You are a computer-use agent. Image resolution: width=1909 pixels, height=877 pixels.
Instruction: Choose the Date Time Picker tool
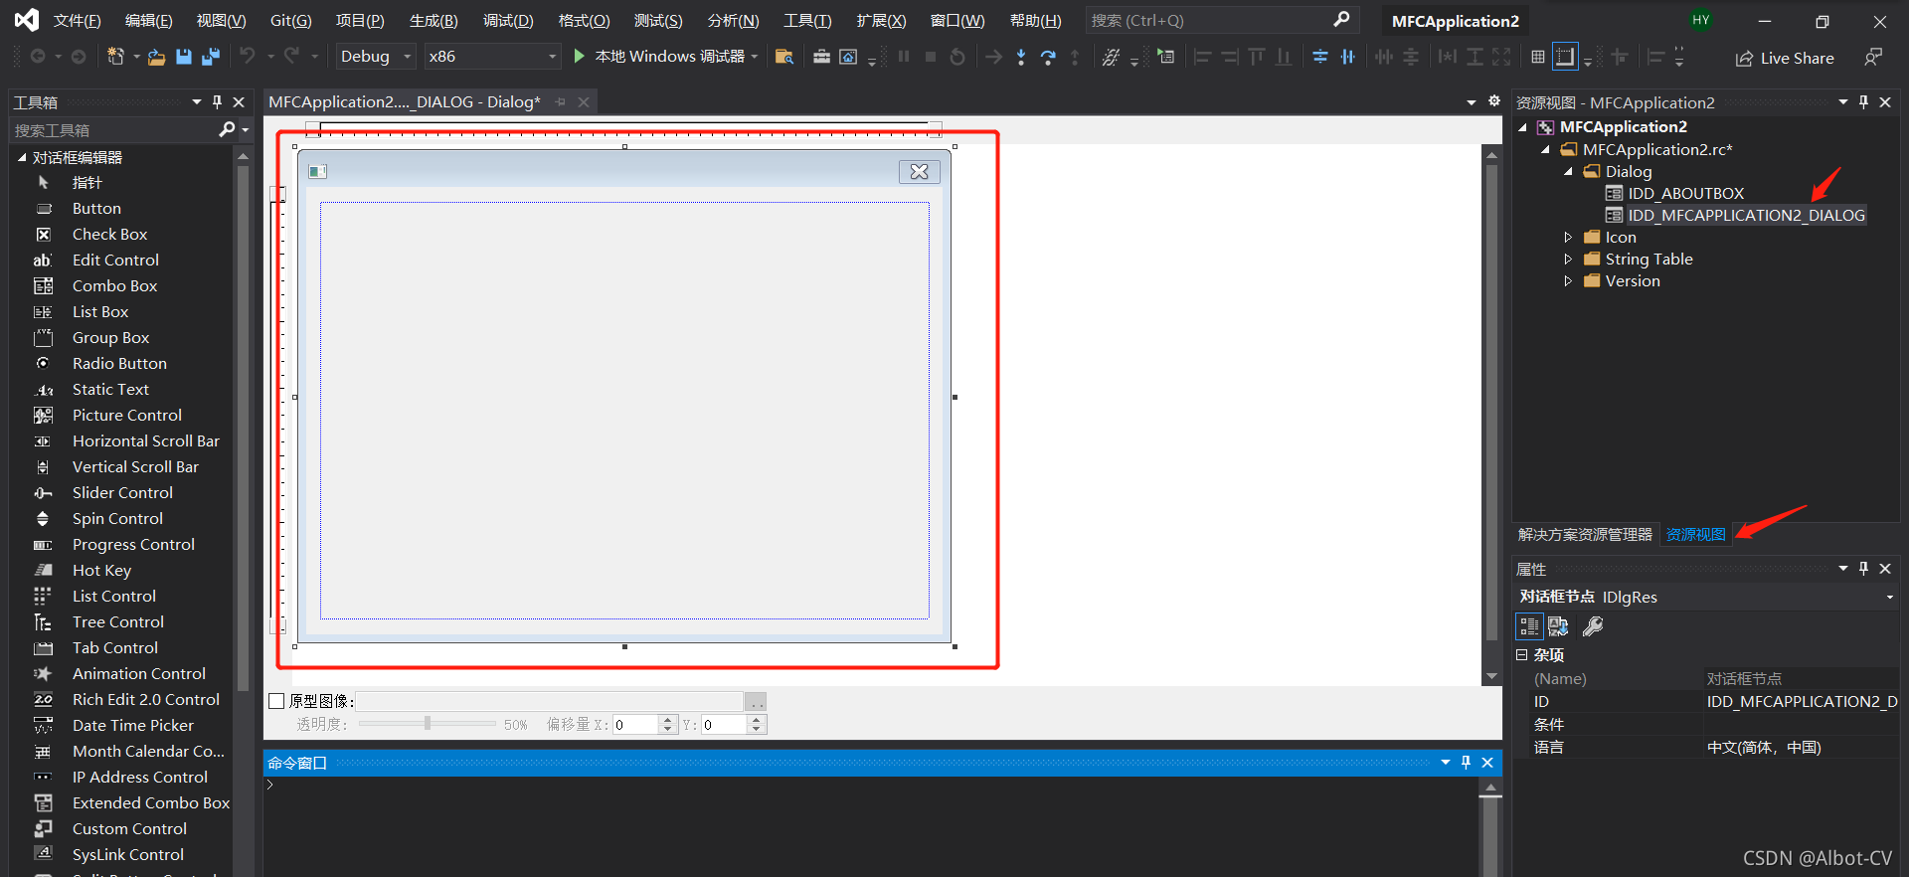coord(132,725)
